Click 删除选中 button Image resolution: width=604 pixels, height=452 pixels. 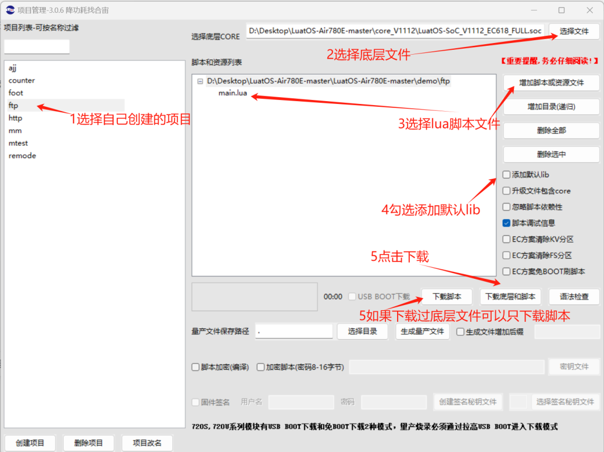pyautogui.click(x=551, y=154)
